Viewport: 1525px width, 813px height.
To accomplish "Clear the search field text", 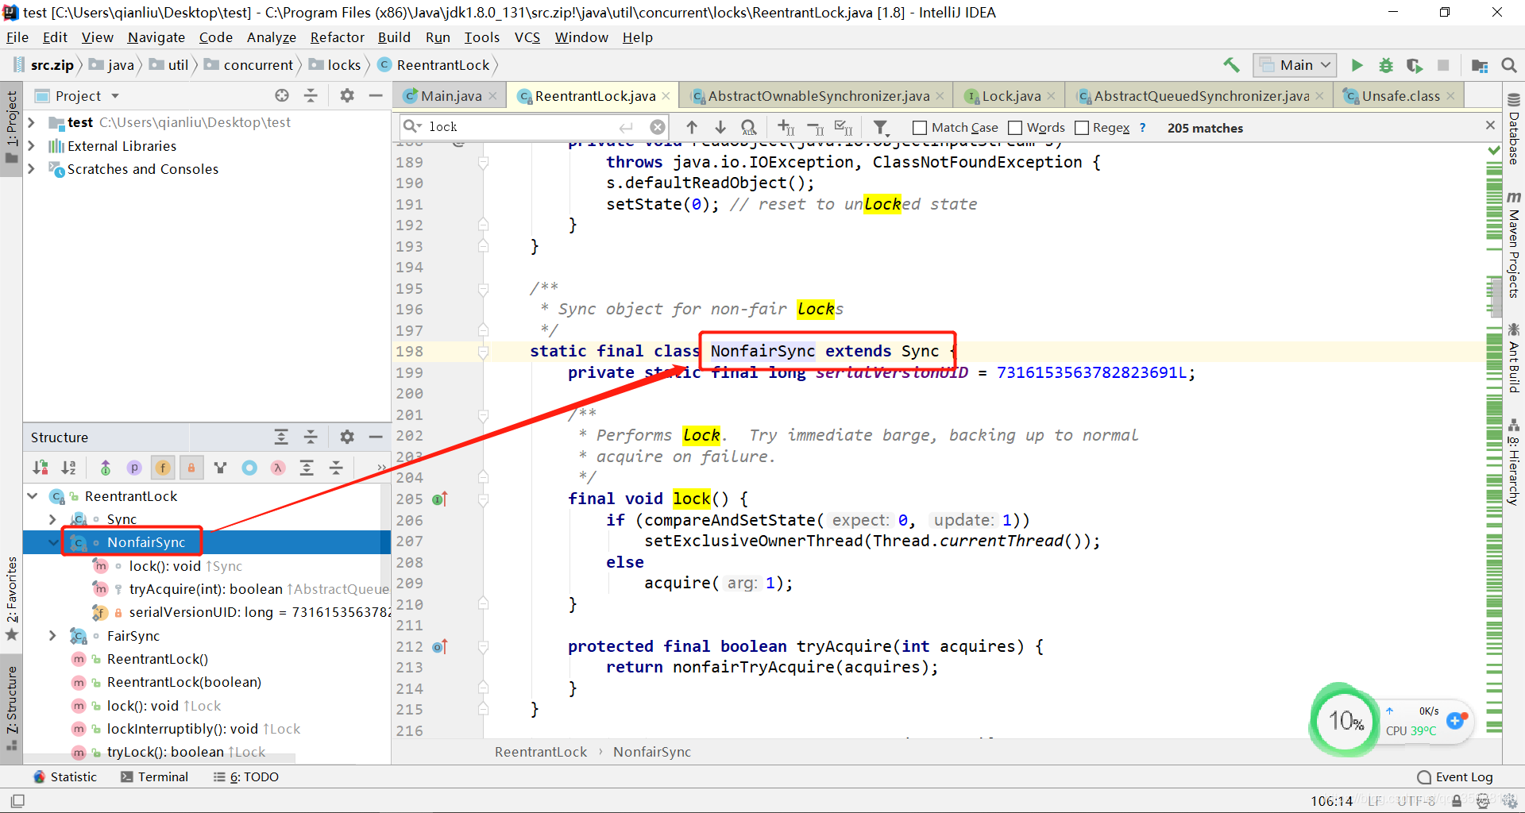I will 658,127.
